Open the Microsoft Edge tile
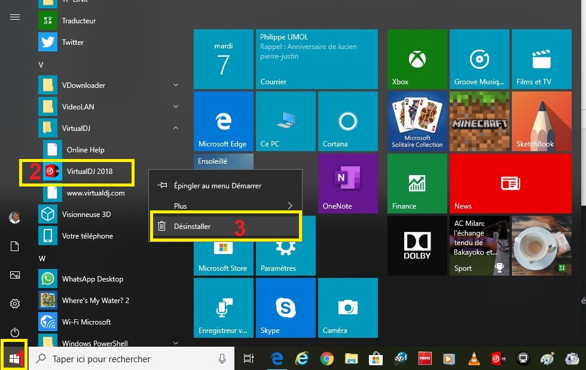This screenshot has width=586, height=370. point(224,121)
